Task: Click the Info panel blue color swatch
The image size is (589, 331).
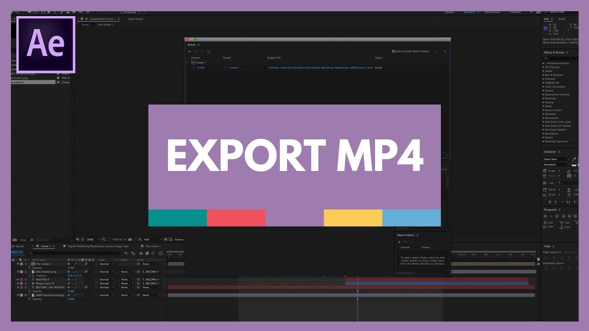Action: [x=546, y=28]
